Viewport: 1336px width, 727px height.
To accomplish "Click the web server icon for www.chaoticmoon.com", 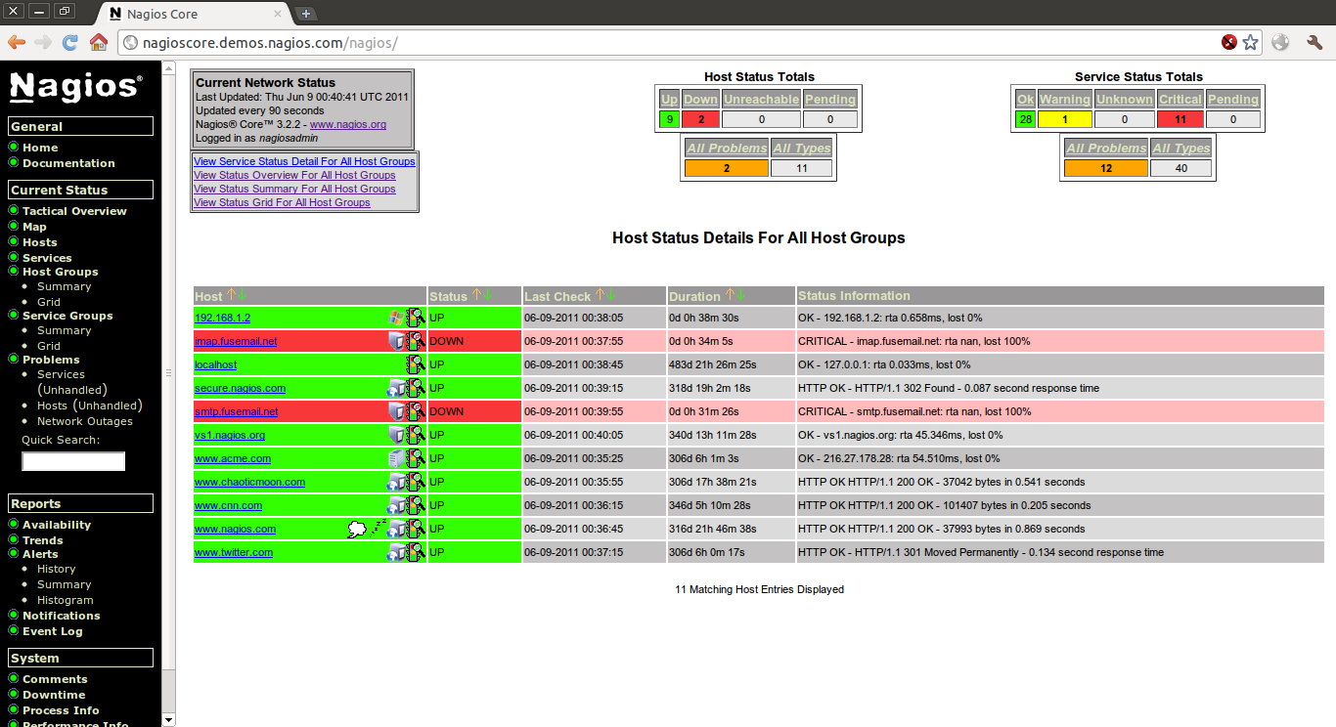I will point(396,482).
